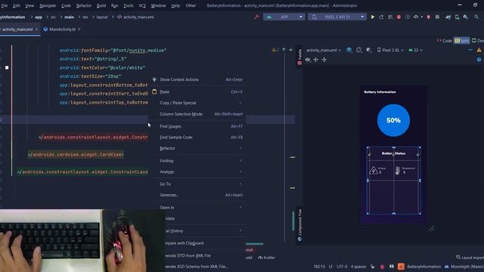
Task: Open the Layout Inspector tool window
Action: click(x=470, y=258)
